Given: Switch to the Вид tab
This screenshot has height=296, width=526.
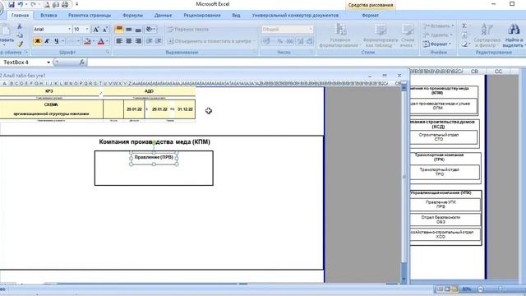Looking at the screenshot, I should point(236,15).
